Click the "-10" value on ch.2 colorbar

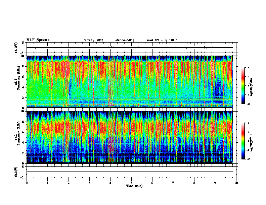click(248, 159)
